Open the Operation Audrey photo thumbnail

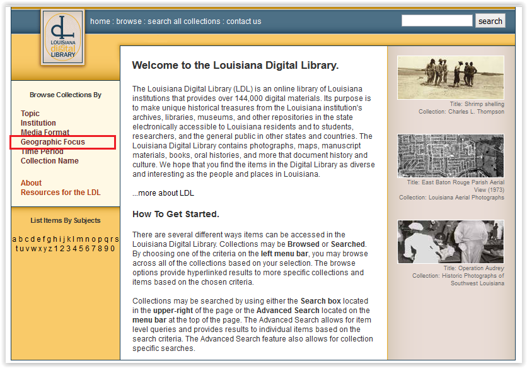pyautogui.click(x=450, y=242)
